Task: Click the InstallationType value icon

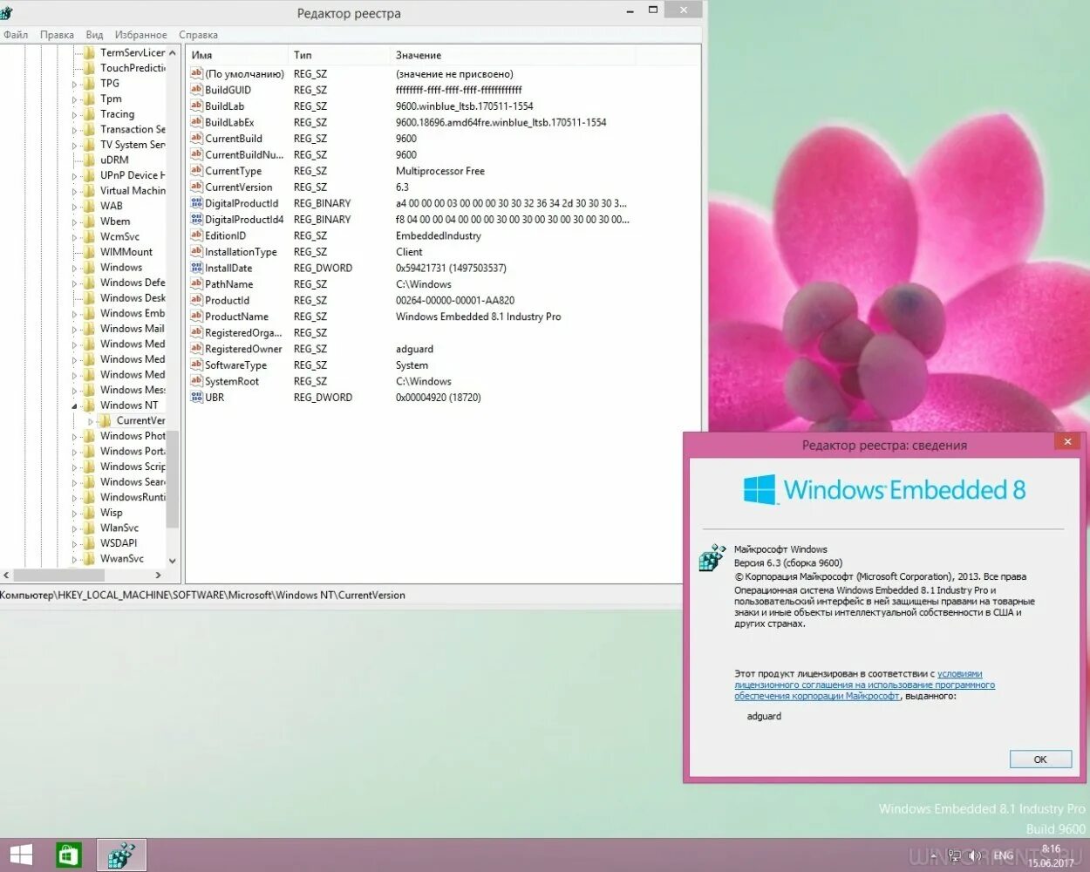Action: (x=197, y=251)
